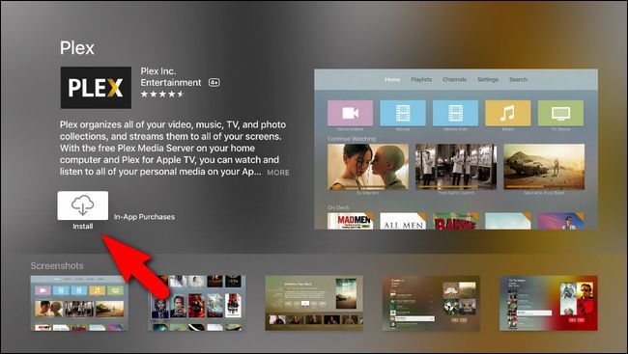Image resolution: width=628 pixels, height=354 pixels.
Task: Expand the description with MORE
Action: click(278, 173)
